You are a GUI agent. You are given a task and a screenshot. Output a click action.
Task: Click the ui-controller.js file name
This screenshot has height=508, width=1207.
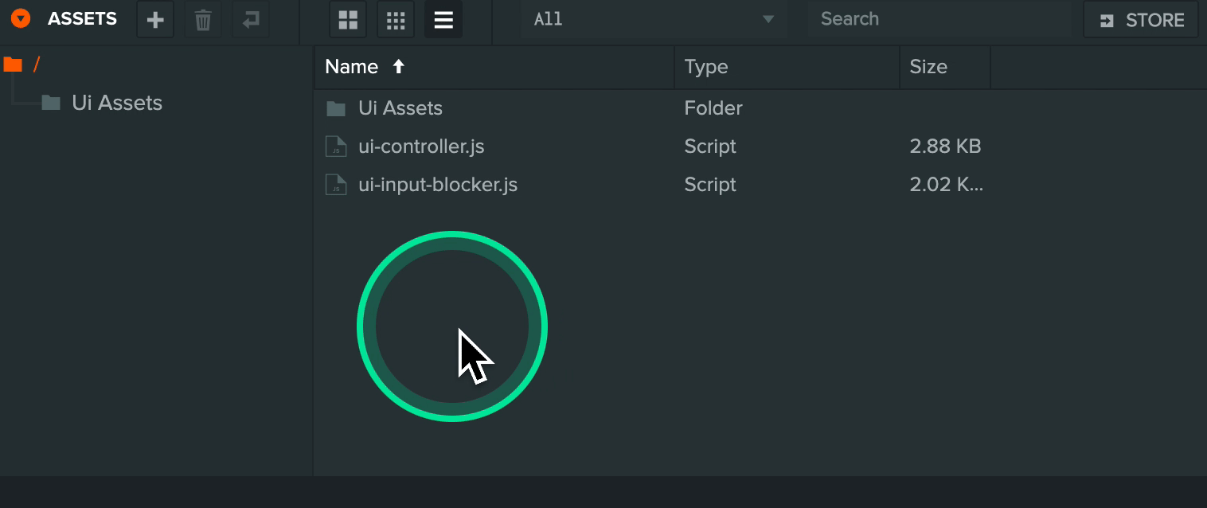[x=421, y=147]
